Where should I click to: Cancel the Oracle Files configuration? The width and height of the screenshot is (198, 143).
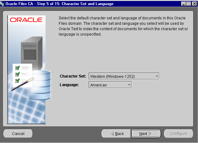[18, 134]
